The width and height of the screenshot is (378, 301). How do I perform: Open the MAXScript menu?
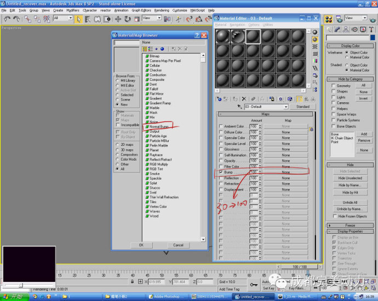coord(197,10)
